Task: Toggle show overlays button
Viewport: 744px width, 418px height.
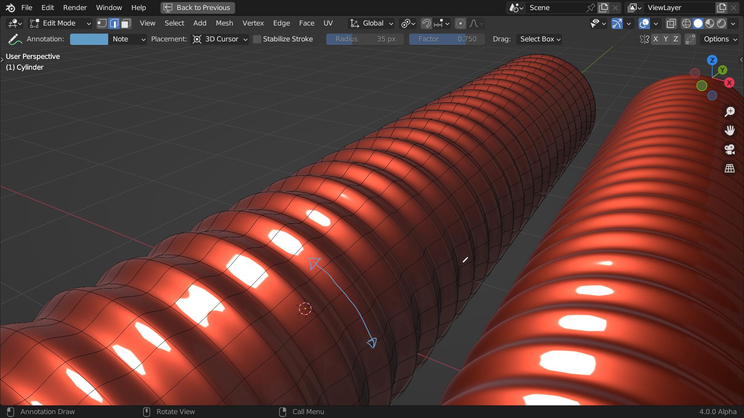Action: tap(644, 24)
